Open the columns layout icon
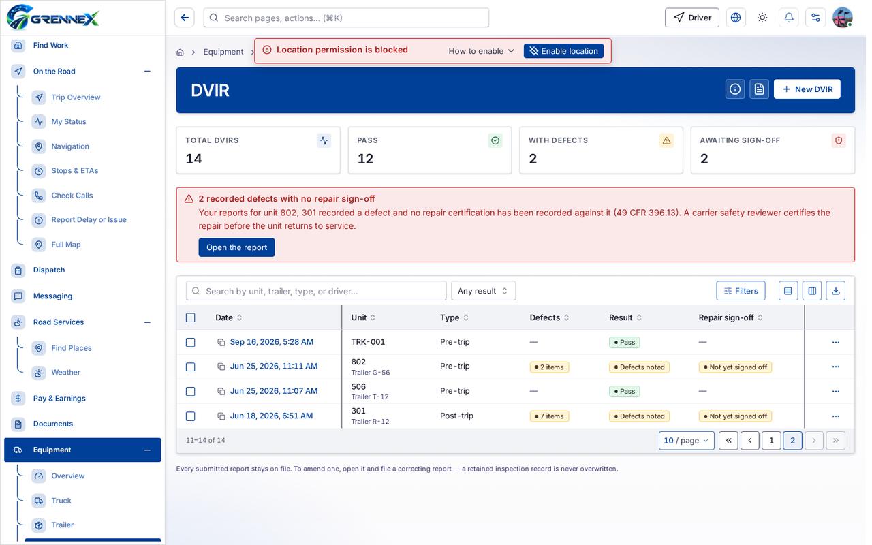Screen dimensions: 872x545 point(812,291)
